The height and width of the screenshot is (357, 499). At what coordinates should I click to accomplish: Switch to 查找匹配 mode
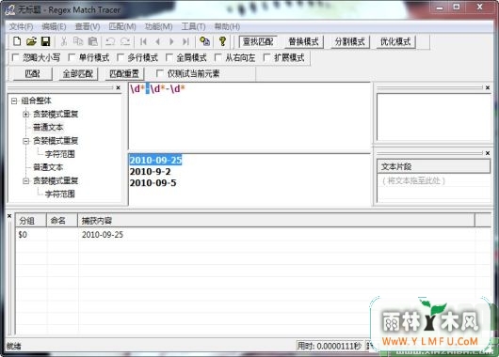point(258,41)
